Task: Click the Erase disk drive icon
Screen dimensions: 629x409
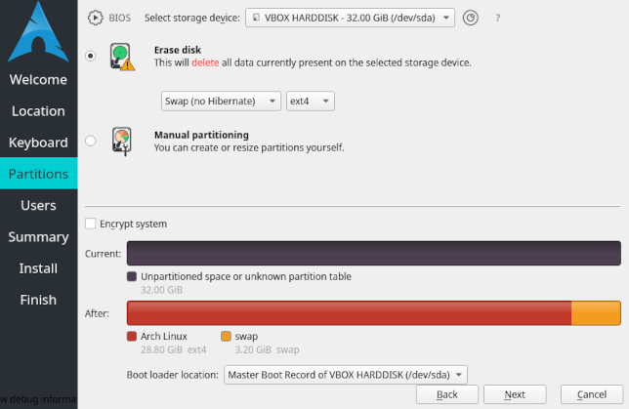Action: click(121, 57)
